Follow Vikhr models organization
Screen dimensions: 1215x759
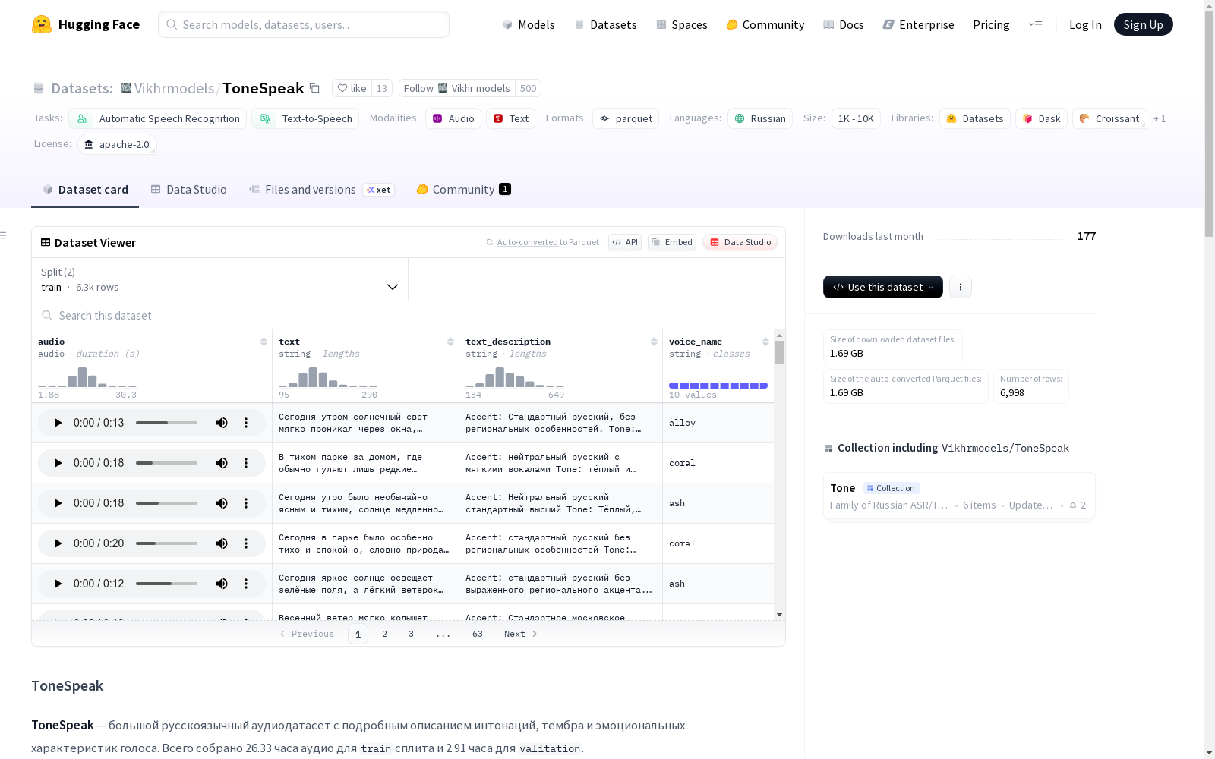coord(456,88)
